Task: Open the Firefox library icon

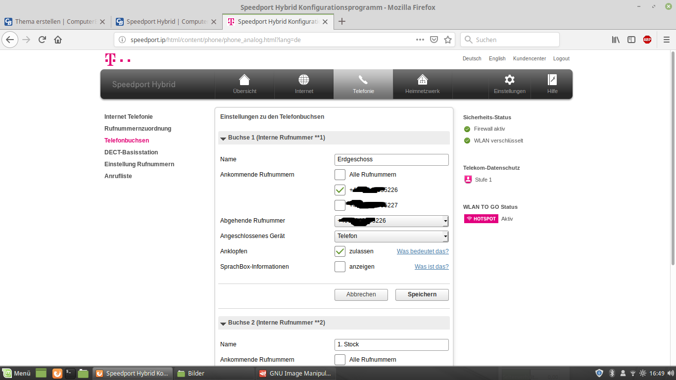Action: click(x=616, y=40)
